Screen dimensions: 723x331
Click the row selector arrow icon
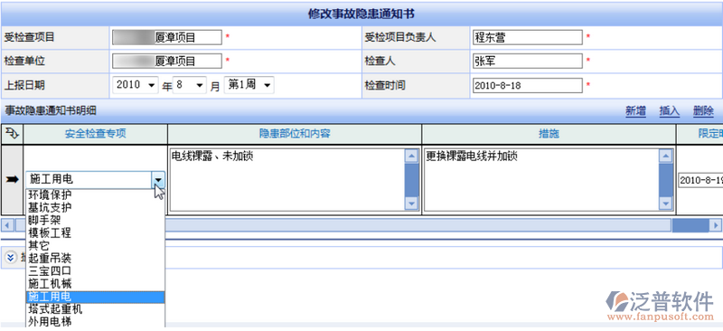[x=12, y=179]
